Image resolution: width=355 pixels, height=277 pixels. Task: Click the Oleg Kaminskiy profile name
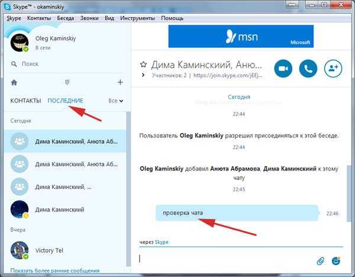(x=56, y=38)
